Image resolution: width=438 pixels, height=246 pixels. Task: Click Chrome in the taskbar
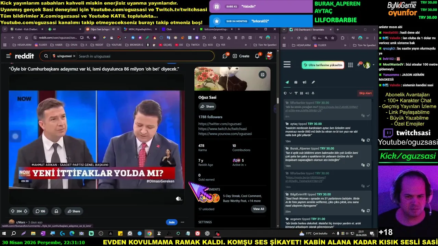pos(149,234)
